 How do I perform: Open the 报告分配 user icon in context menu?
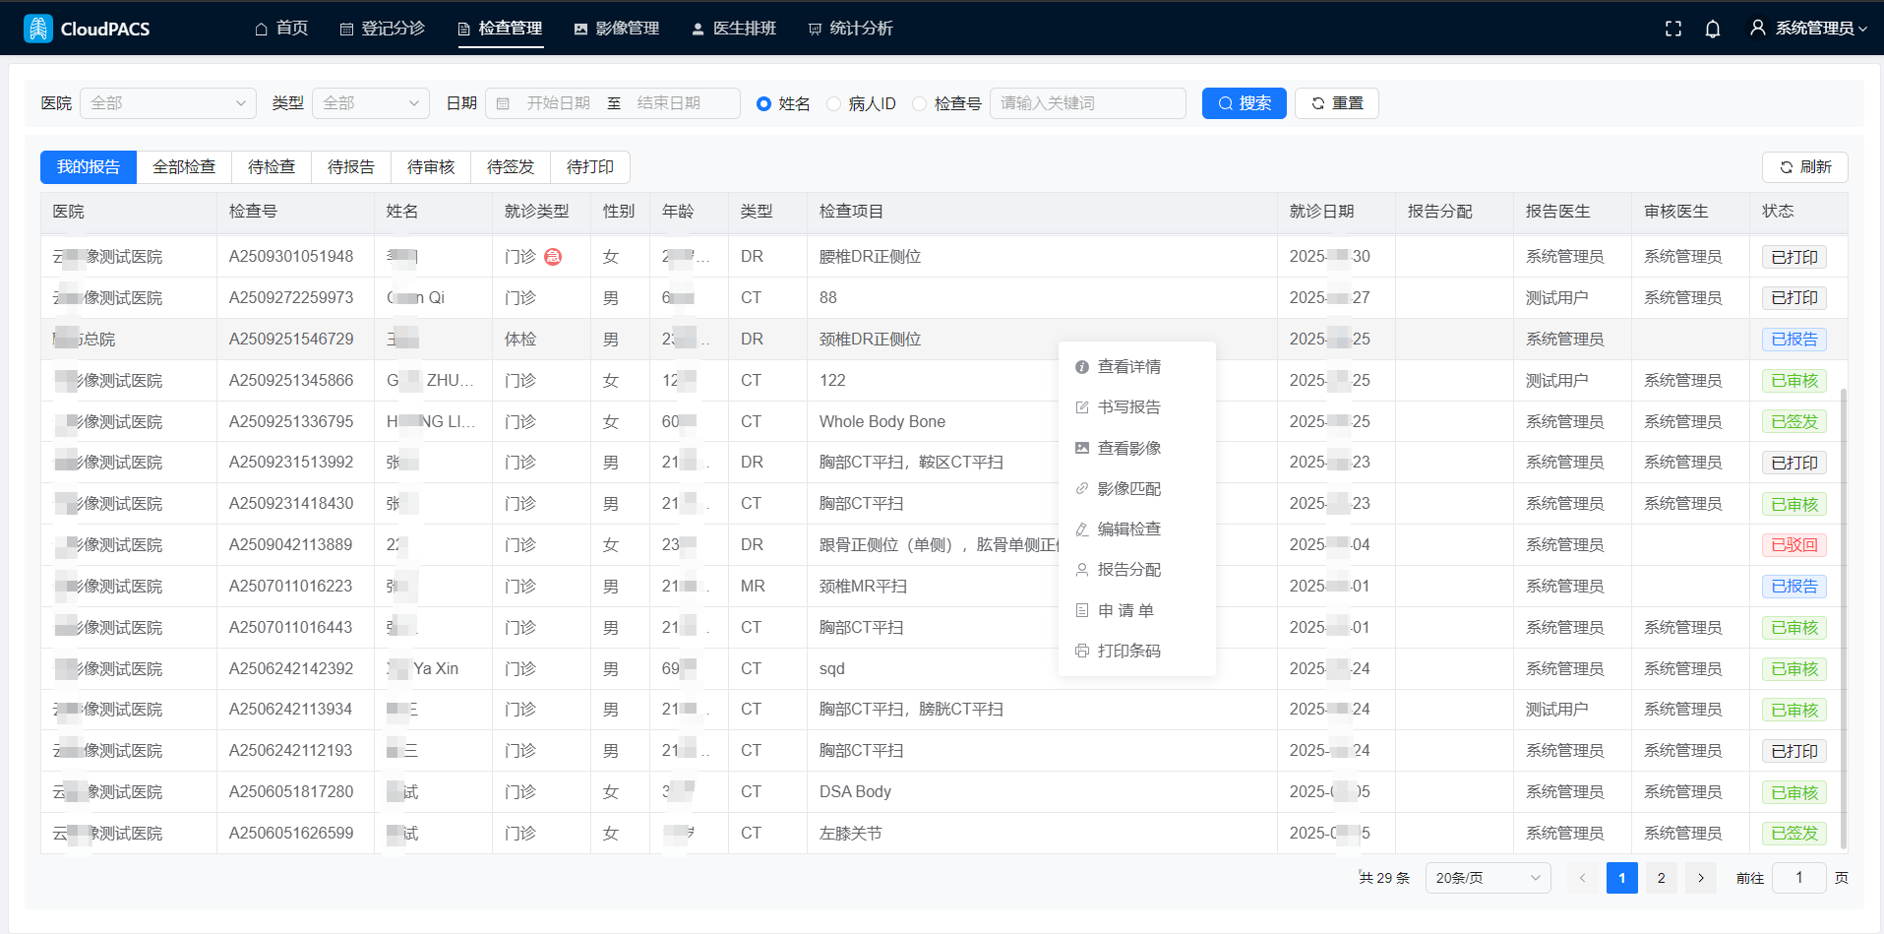tap(1084, 569)
